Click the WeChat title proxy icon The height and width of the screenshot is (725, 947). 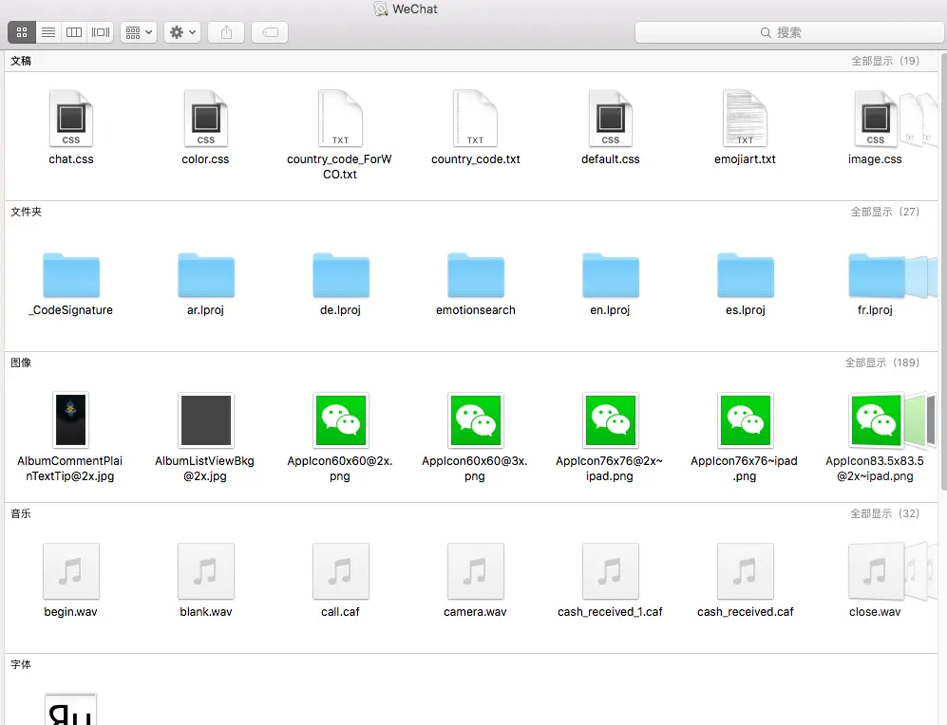point(381,9)
